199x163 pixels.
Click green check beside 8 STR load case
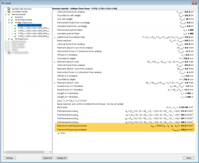[16, 36]
